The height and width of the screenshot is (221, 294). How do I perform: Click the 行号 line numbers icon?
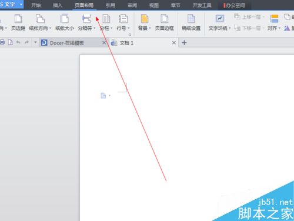coord(123,19)
